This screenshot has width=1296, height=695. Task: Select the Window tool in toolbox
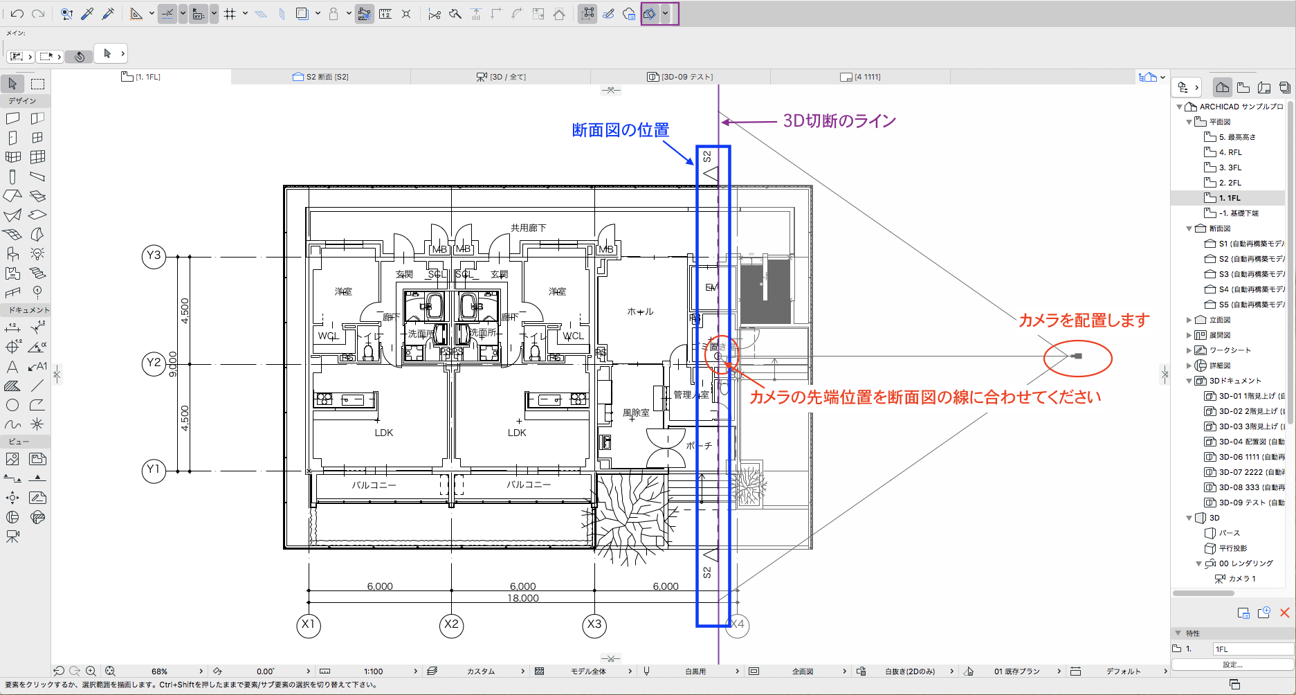pos(37,138)
